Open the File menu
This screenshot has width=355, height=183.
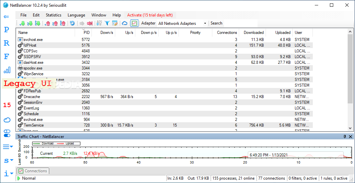click(x=23, y=15)
